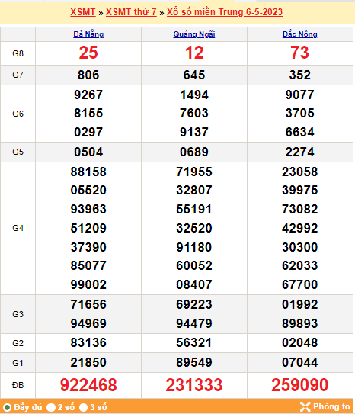Viewport: 355px width, 414px height.
Task: Click the ĐB row label
Action: click(18, 385)
